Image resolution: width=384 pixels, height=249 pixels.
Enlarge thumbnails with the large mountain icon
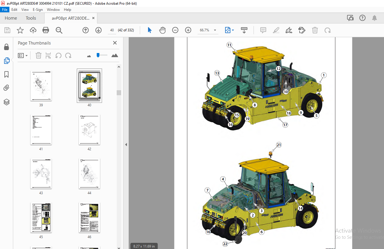(115, 55)
